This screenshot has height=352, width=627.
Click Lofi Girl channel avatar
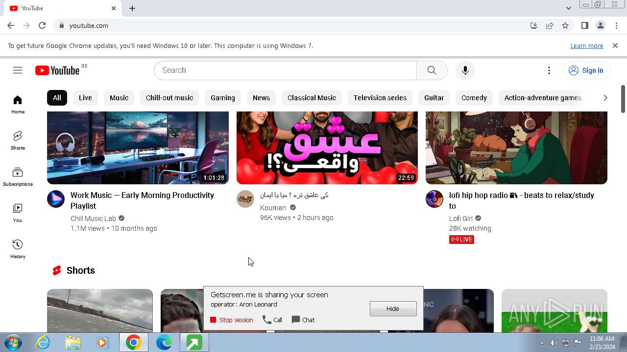pyautogui.click(x=434, y=199)
